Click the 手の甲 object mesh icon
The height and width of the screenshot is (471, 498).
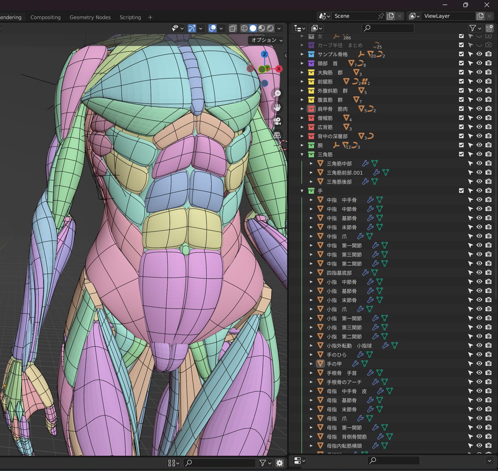(x=320, y=364)
